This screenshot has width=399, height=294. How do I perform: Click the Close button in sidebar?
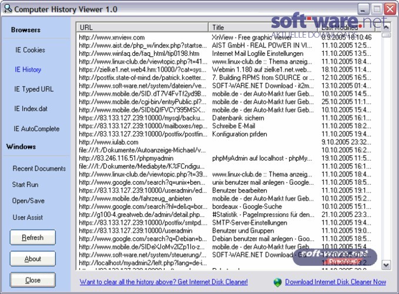[33, 280]
